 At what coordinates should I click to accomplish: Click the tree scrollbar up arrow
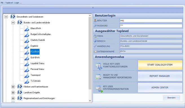click(x=90, y=16)
